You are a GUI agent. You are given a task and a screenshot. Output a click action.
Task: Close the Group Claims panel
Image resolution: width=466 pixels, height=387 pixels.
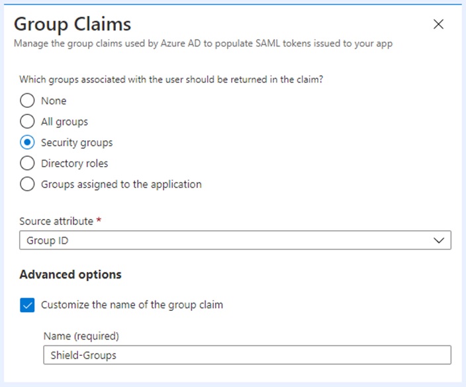438,24
